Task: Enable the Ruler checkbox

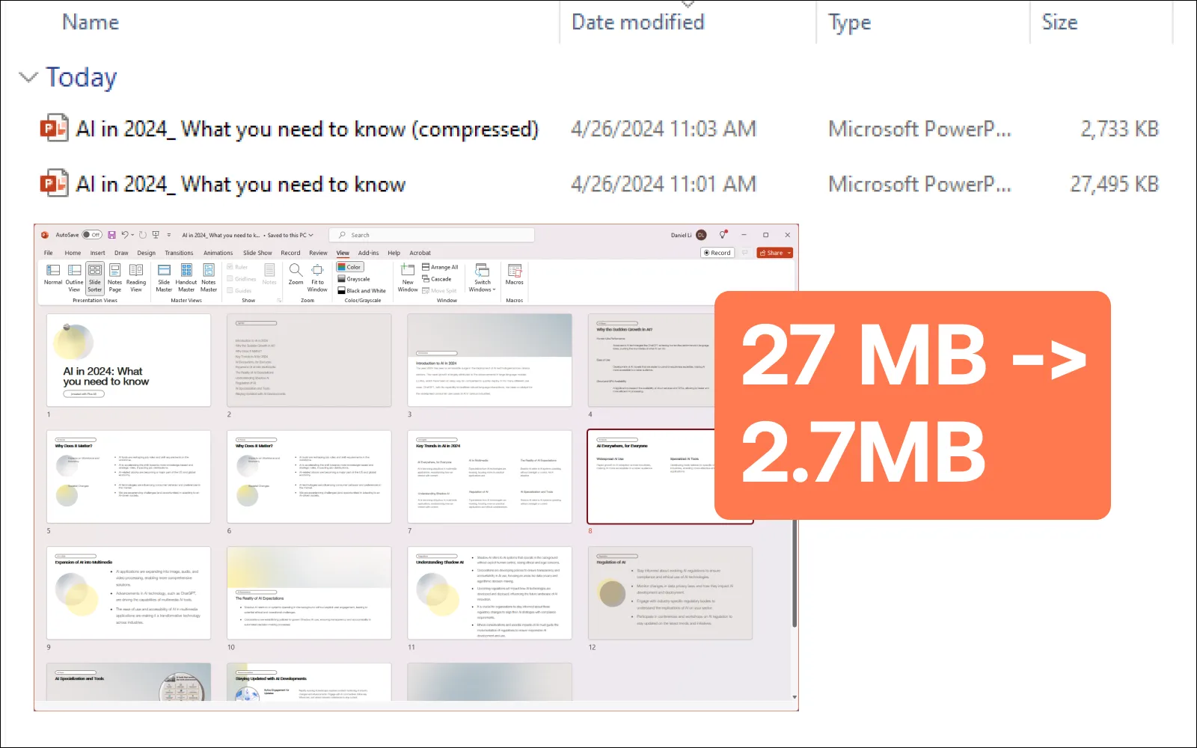Action: (x=230, y=267)
